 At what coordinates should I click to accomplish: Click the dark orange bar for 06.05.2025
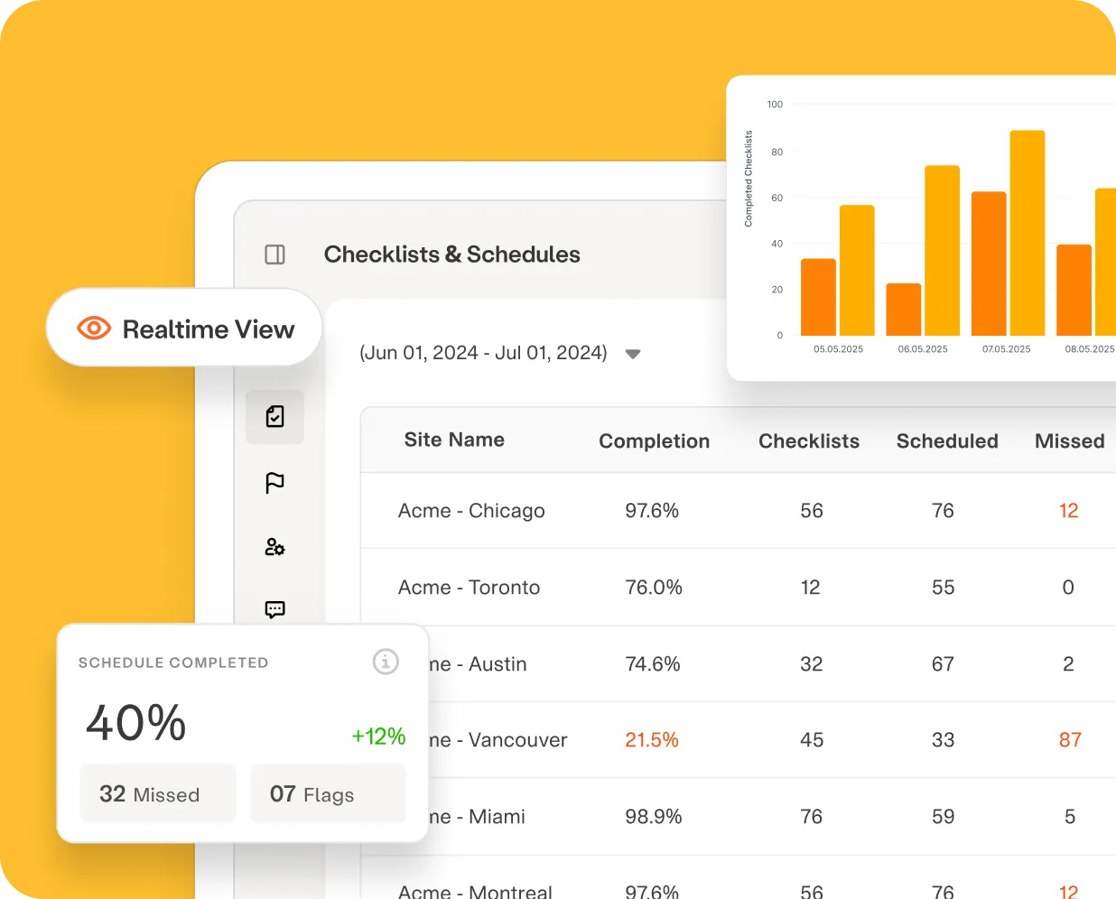(x=904, y=310)
